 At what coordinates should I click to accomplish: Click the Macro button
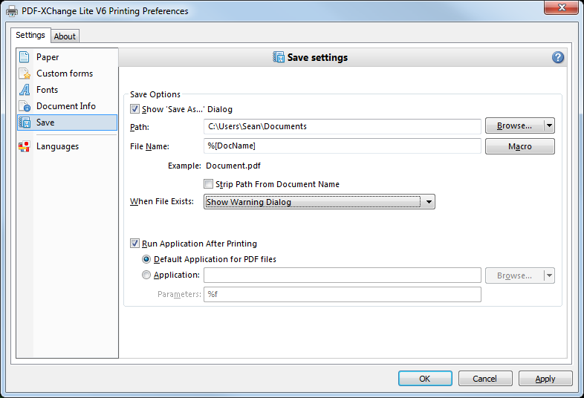click(x=520, y=146)
